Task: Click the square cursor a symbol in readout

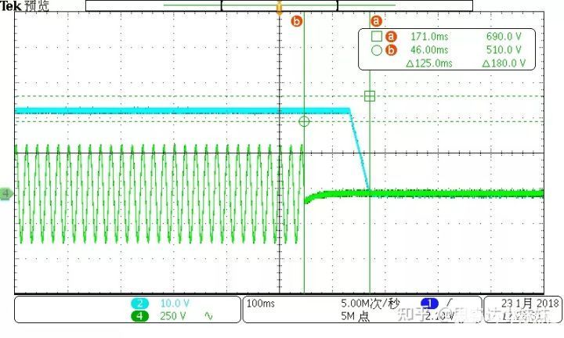Action: click(x=377, y=36)
